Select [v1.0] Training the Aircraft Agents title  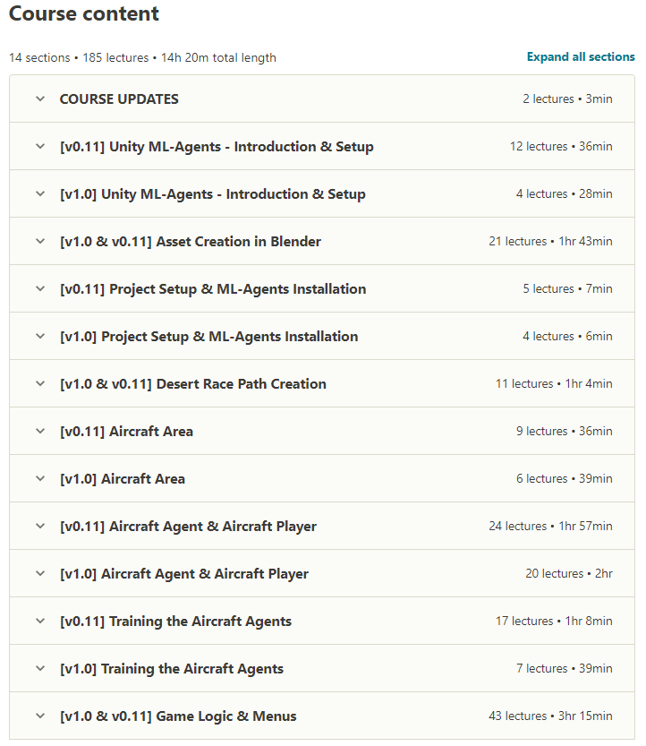[x=172, y=669]
